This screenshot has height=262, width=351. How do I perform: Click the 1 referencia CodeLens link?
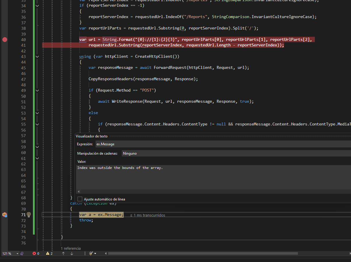pos(71,248)
